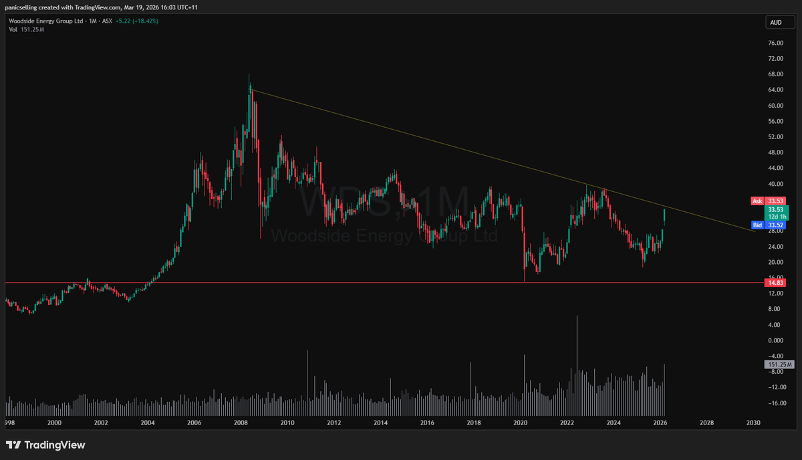This screenshot has height=460, width=802.
Task: Click the TradingView logo
Action: 46,445
